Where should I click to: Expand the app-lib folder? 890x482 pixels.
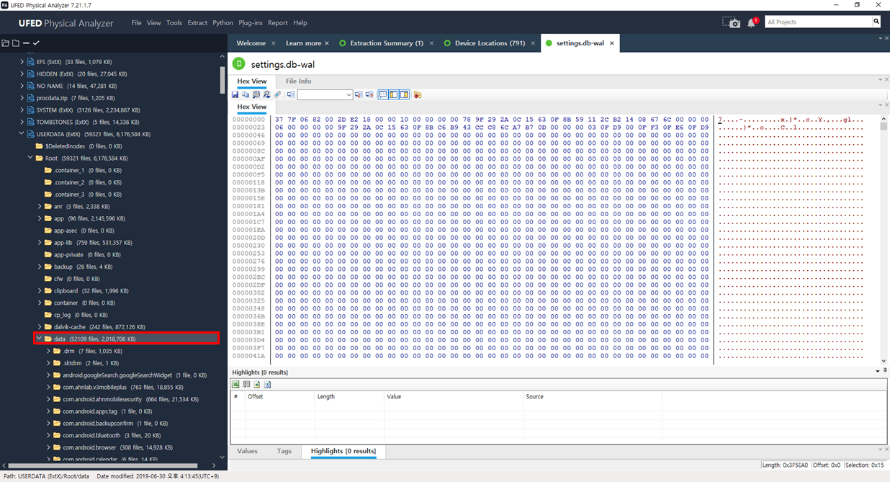(40, 243)
